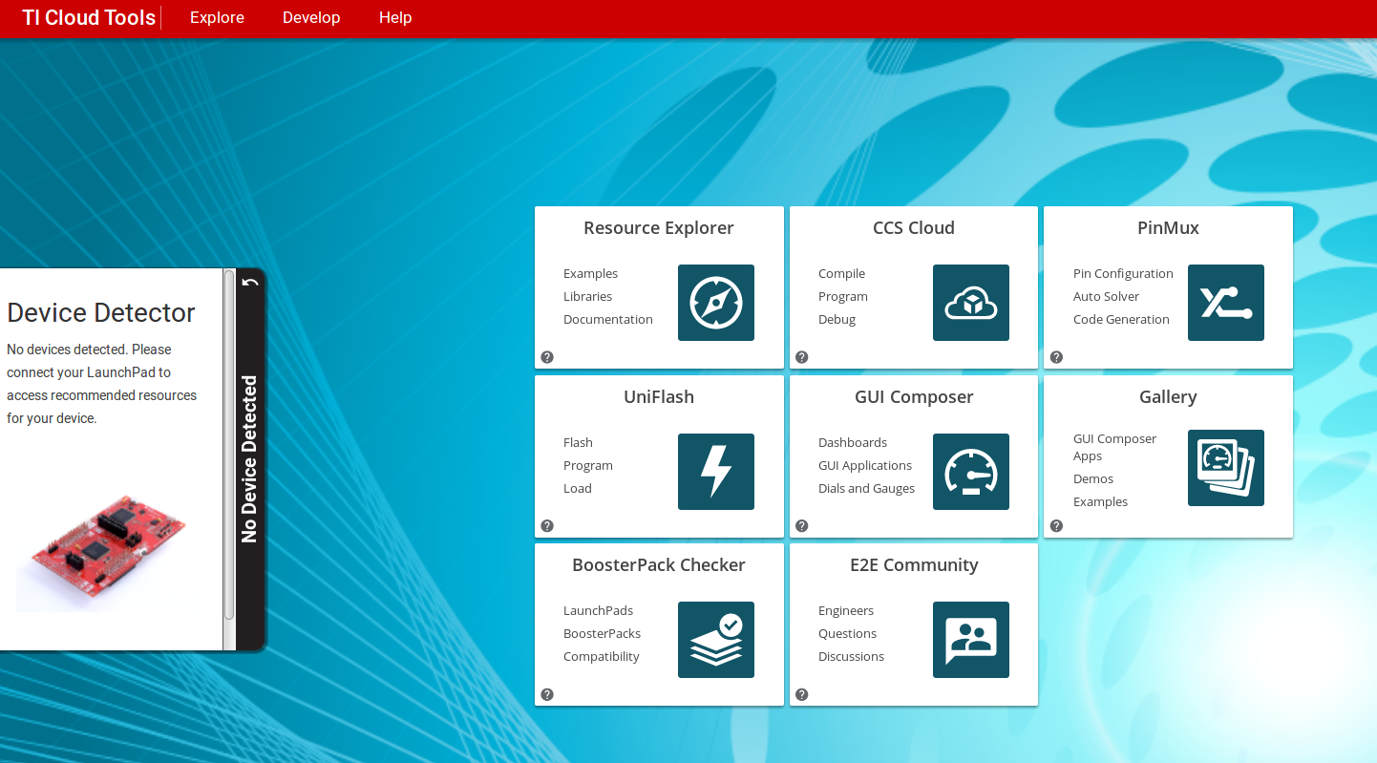Click Dashboards in GUI Composer card

tap(853, 443)
